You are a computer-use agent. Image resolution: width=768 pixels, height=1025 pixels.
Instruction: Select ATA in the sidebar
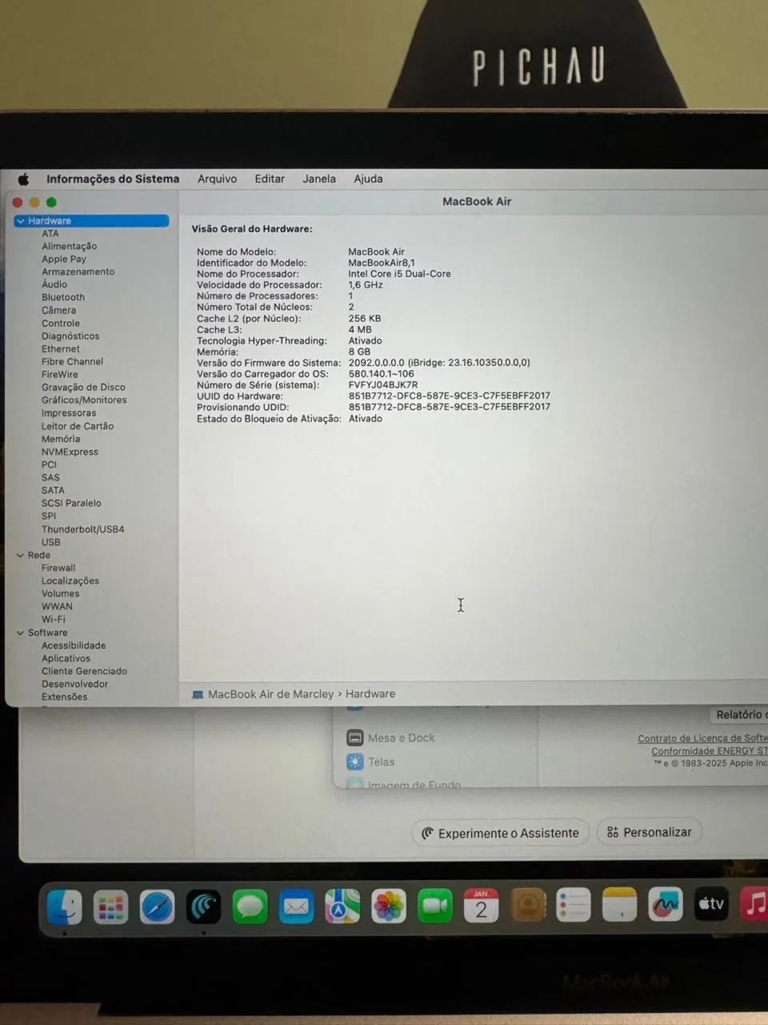coord(50,233)
